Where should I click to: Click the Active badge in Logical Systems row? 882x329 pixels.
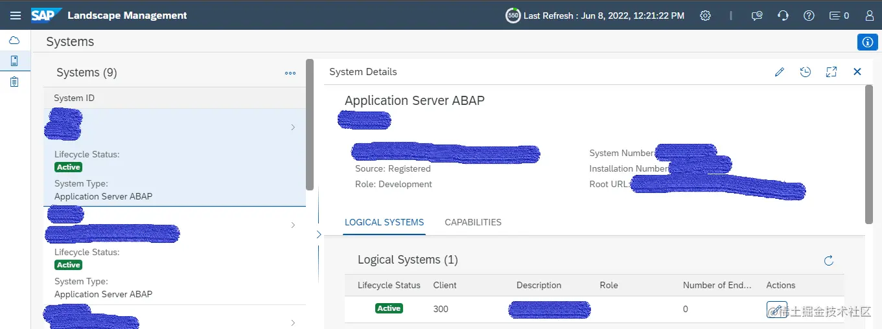[389, 308]
